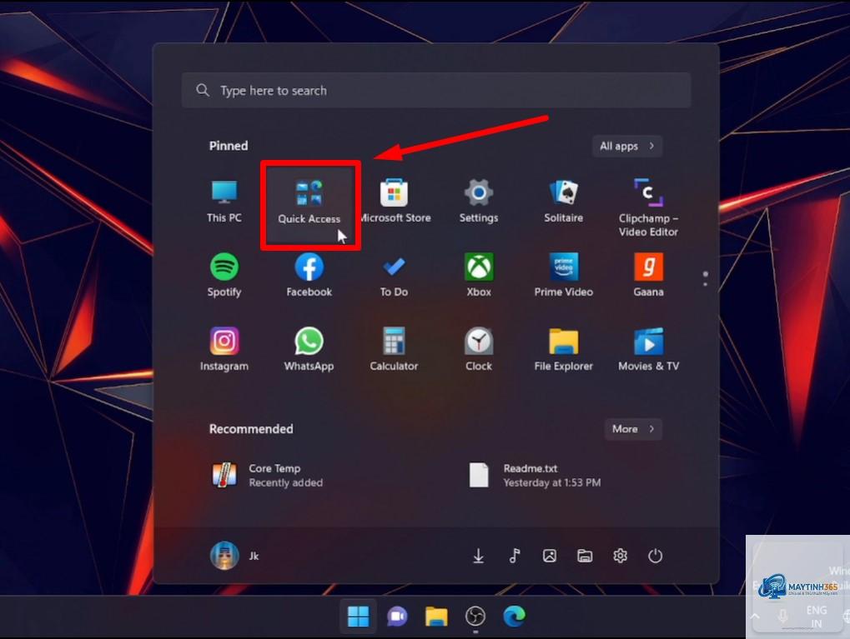This screenshot has height=639, width=850.
Task: Open the Pictures folder shortcut icon
Action: coord(549,556)
